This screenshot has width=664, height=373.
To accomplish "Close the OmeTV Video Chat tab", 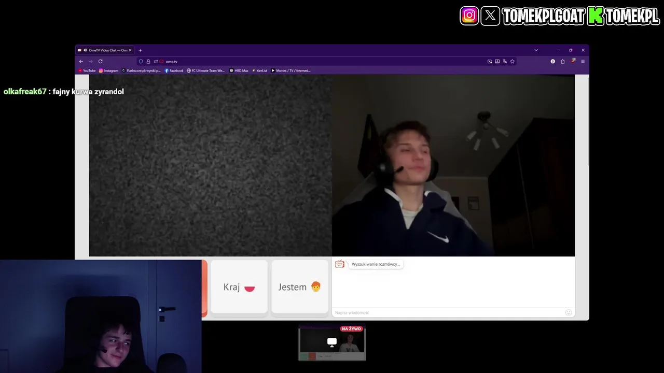I will [130, 50].
